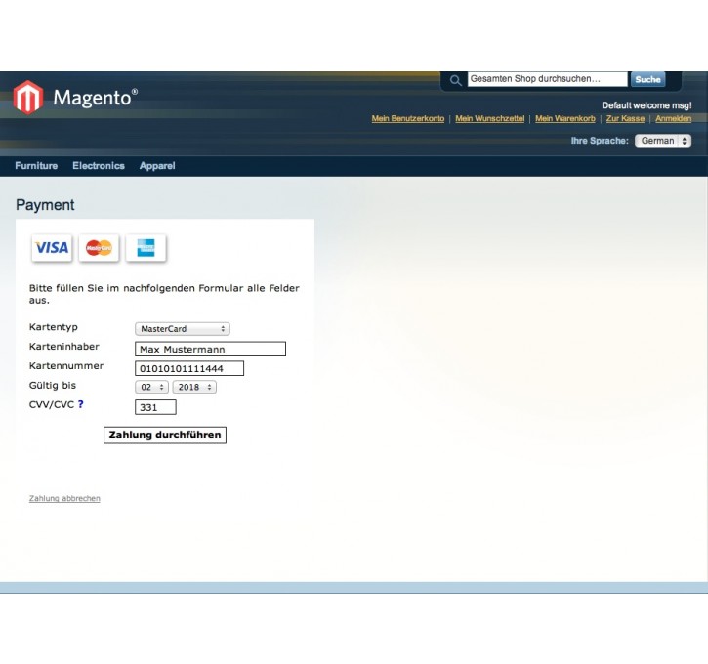The height and width of the screenshot is (664, 708).
Task: Focus the Gesamten Shop durchsuchen search field
Action: [547, 79]
